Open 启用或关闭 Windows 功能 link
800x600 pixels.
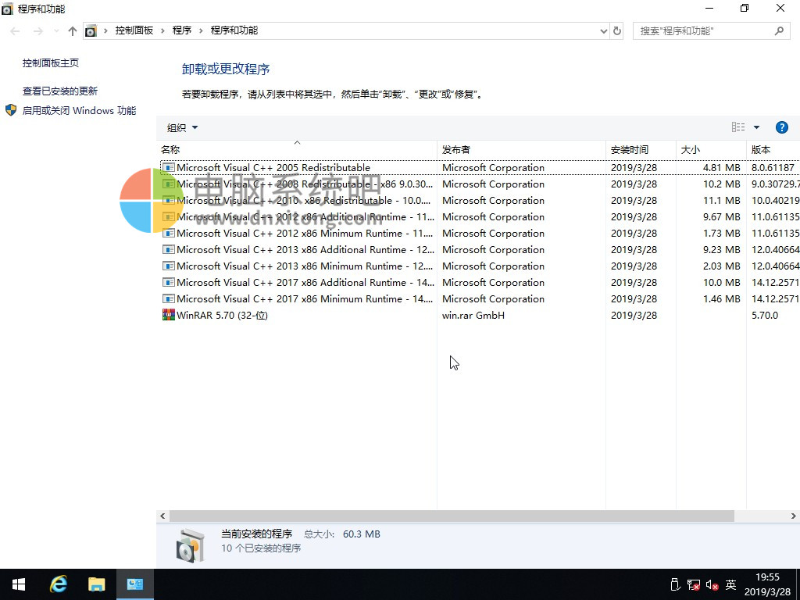[79, 110]
